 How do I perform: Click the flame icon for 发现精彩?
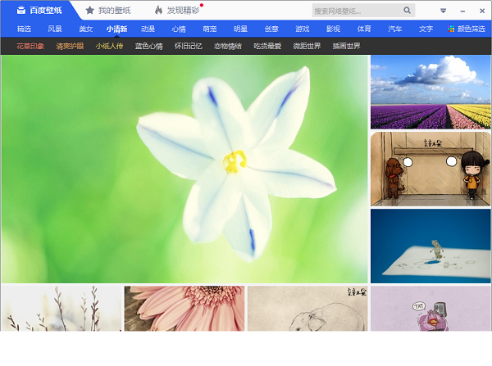coord(158,11)
